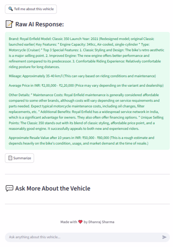Click the Dhanraj Sharma name in footer

coord(101,222)
